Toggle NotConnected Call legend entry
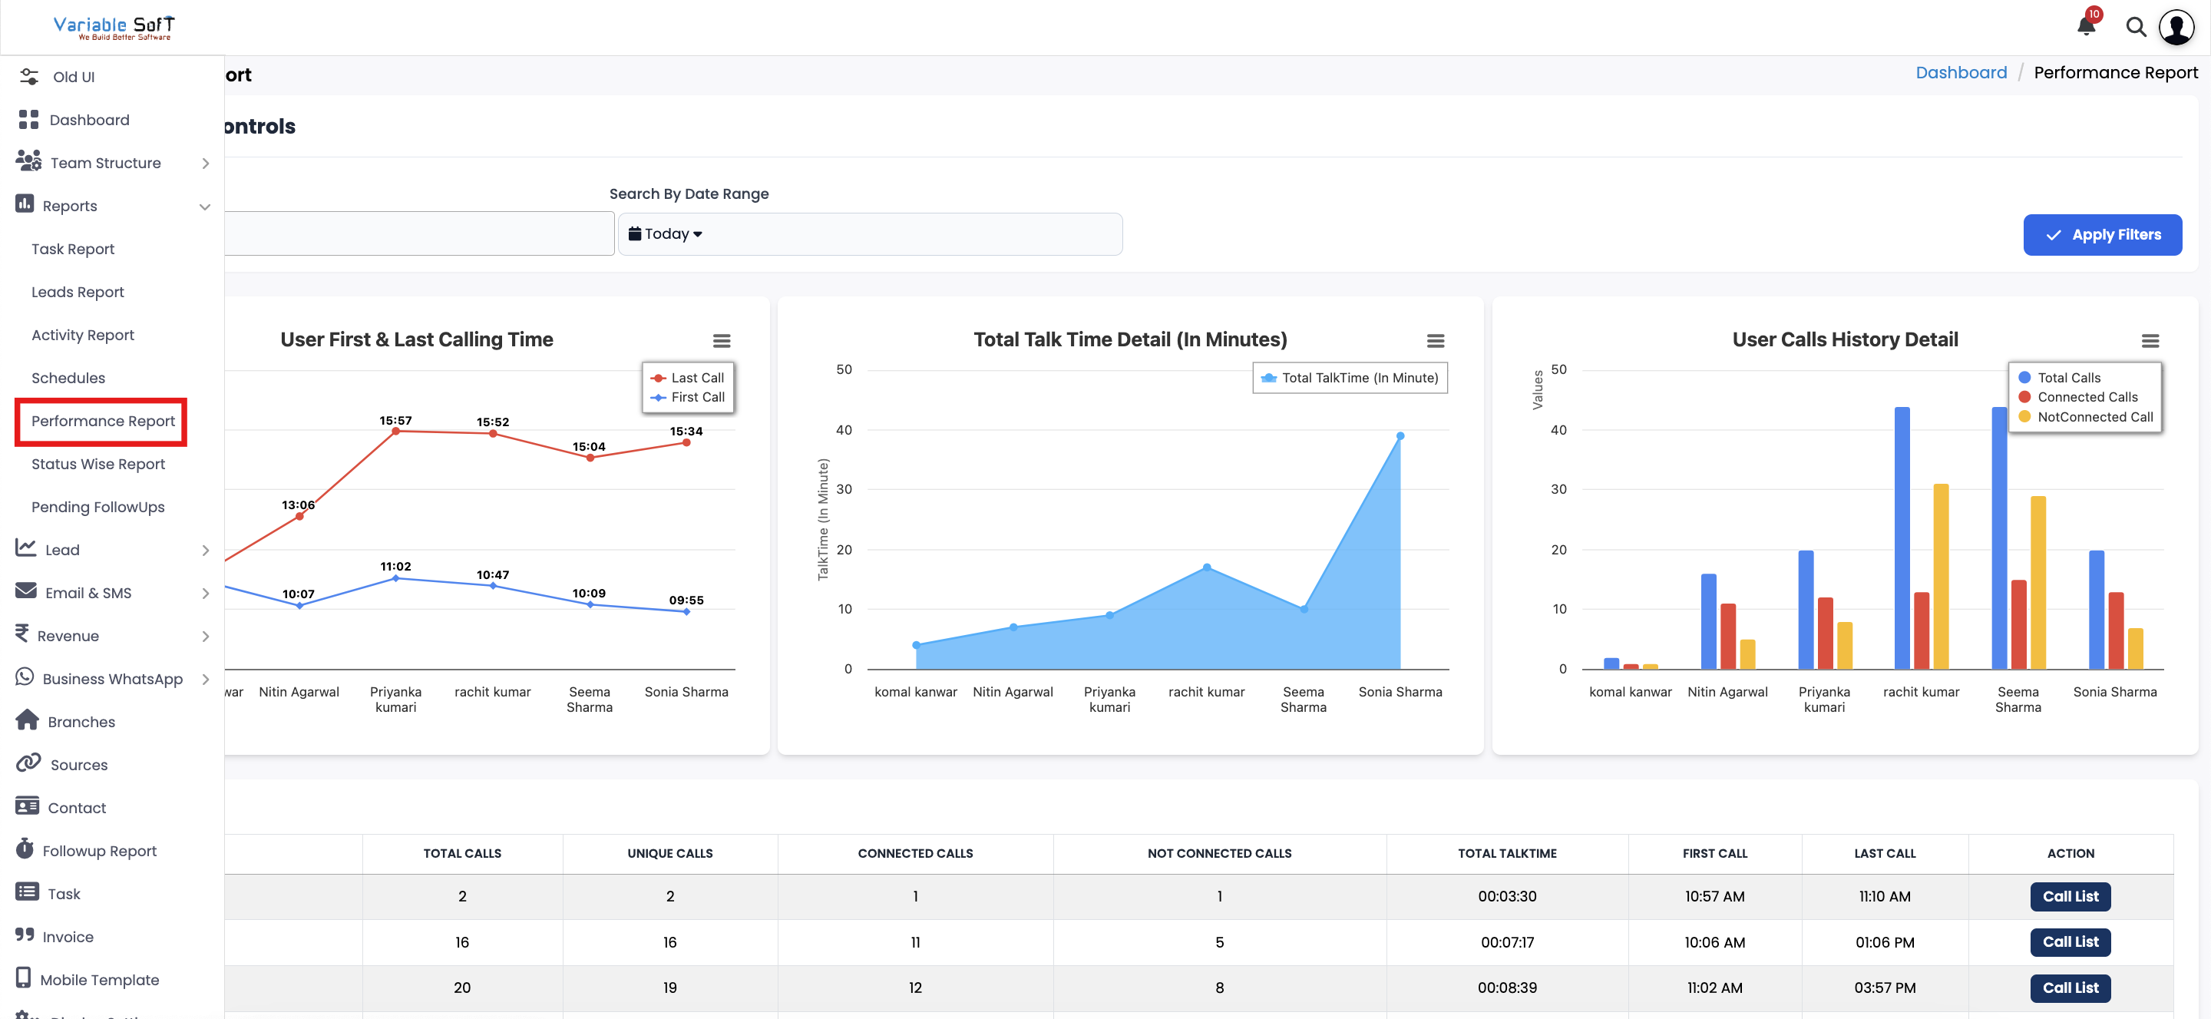The width and height of the screenshot is (2211, 1019). pyautogui.click(x=2094, y=416)
